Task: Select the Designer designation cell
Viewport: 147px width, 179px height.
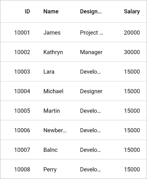Action: [x=92, y=91]
